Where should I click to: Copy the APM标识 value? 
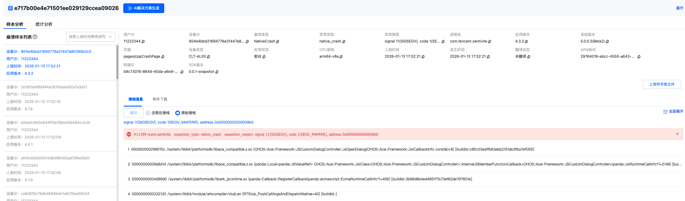[639, 57]
